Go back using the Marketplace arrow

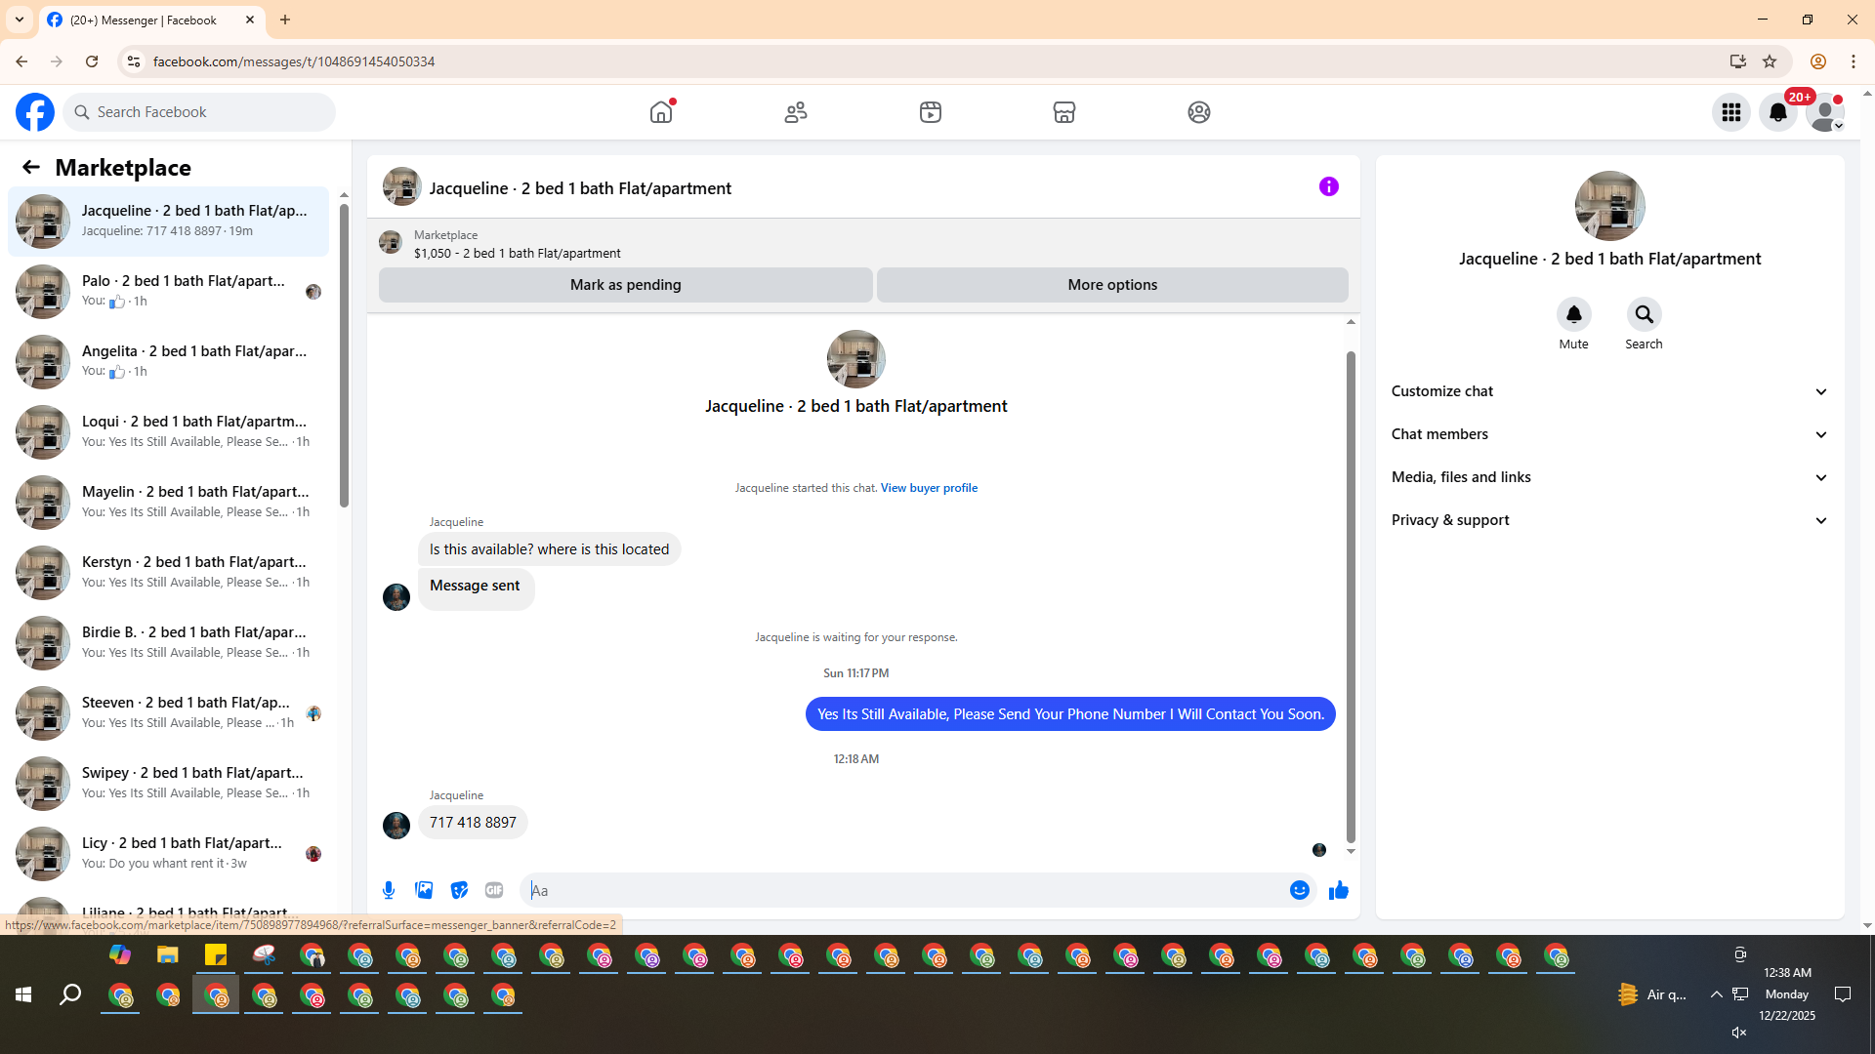pyautogui.click(x=31, y=167)
